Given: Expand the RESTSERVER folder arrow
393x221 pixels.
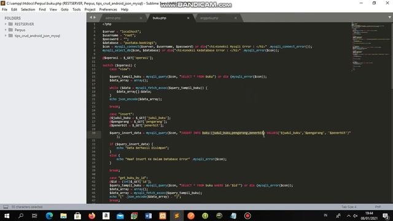Looking at the screenshot, I should click(x=6, y=24).
